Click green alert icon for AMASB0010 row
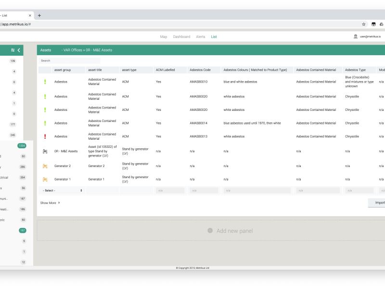Screen dimensions: 385x288 click(45, 82)
